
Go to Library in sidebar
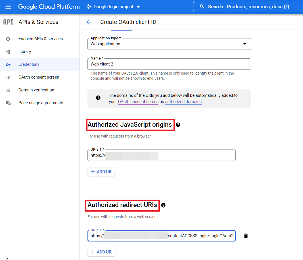click(25, 52)
